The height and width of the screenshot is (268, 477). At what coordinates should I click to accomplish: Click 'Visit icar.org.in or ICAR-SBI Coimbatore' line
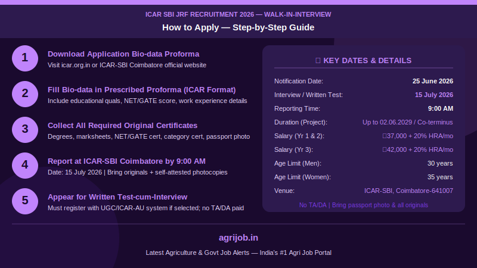[127, 65]
